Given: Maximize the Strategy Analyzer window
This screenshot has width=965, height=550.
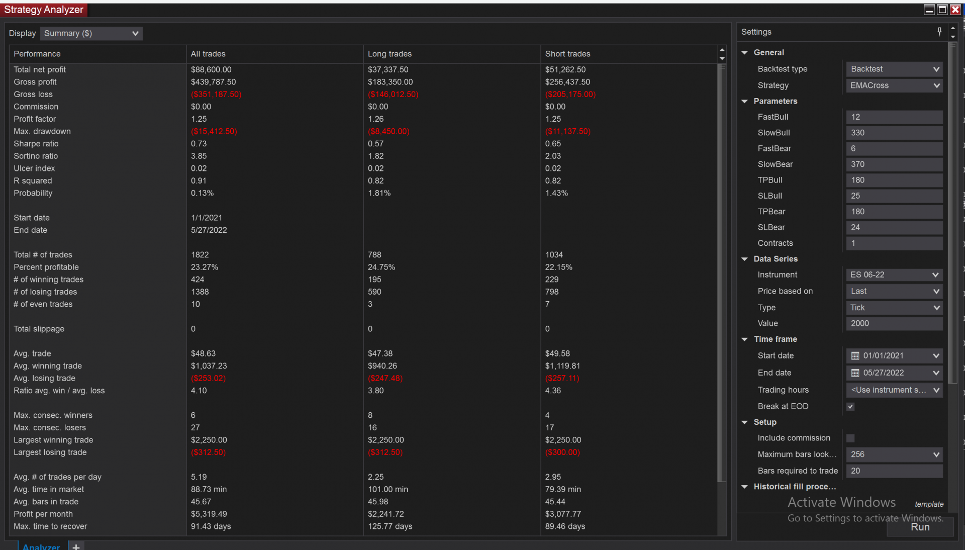Looking at the screenshot, I should click(x=942, y=10).
